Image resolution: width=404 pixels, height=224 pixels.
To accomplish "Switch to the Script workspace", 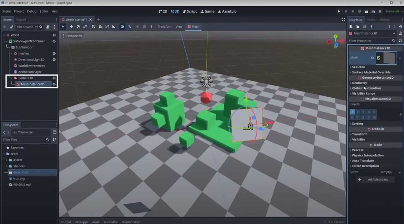I will tap(190, 11).
